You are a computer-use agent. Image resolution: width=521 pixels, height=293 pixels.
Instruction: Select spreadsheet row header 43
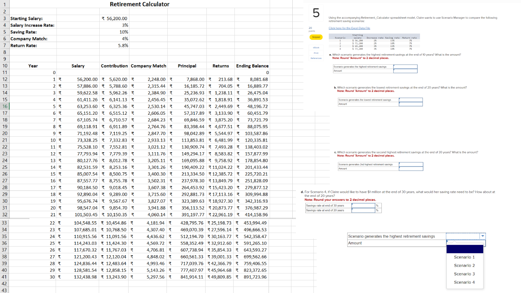coord(4,290)
